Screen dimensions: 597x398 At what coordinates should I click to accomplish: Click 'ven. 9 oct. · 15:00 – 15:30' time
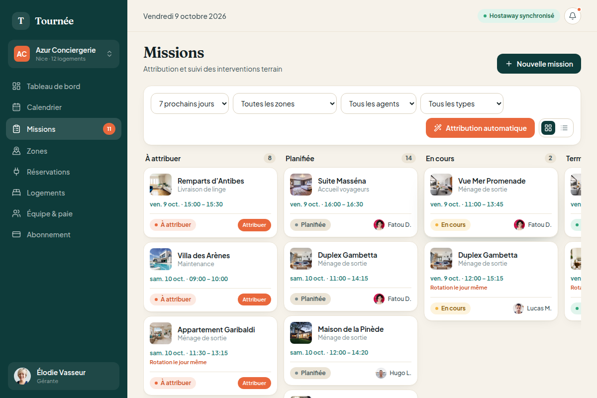pyautogui.click(x=186, y=204)
